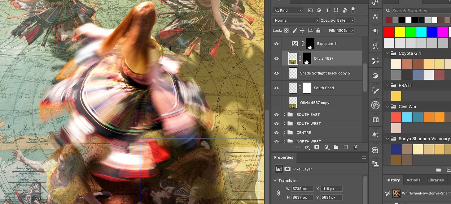Add layer mask button in Layers panel
Screen dimensions: 451x204
[317, 147]
